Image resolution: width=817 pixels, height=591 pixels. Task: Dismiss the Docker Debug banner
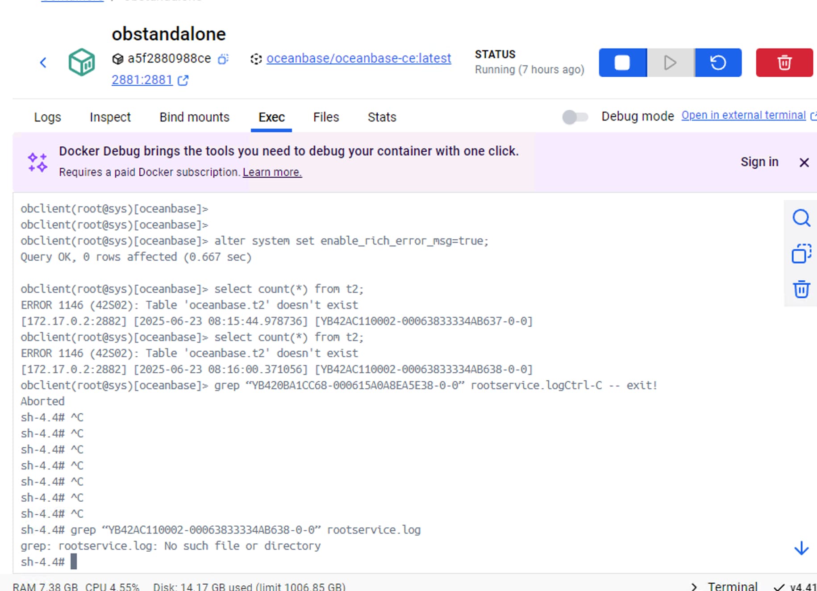(804, 162)
